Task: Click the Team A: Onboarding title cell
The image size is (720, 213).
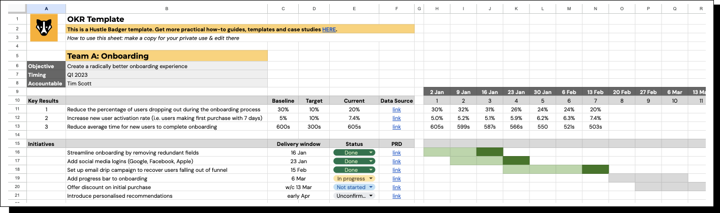Action: [167, 56]
